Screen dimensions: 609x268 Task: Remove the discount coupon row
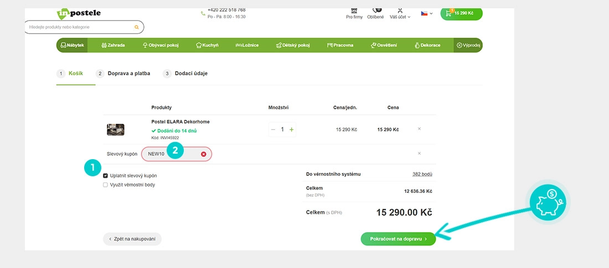click(419, 153)
